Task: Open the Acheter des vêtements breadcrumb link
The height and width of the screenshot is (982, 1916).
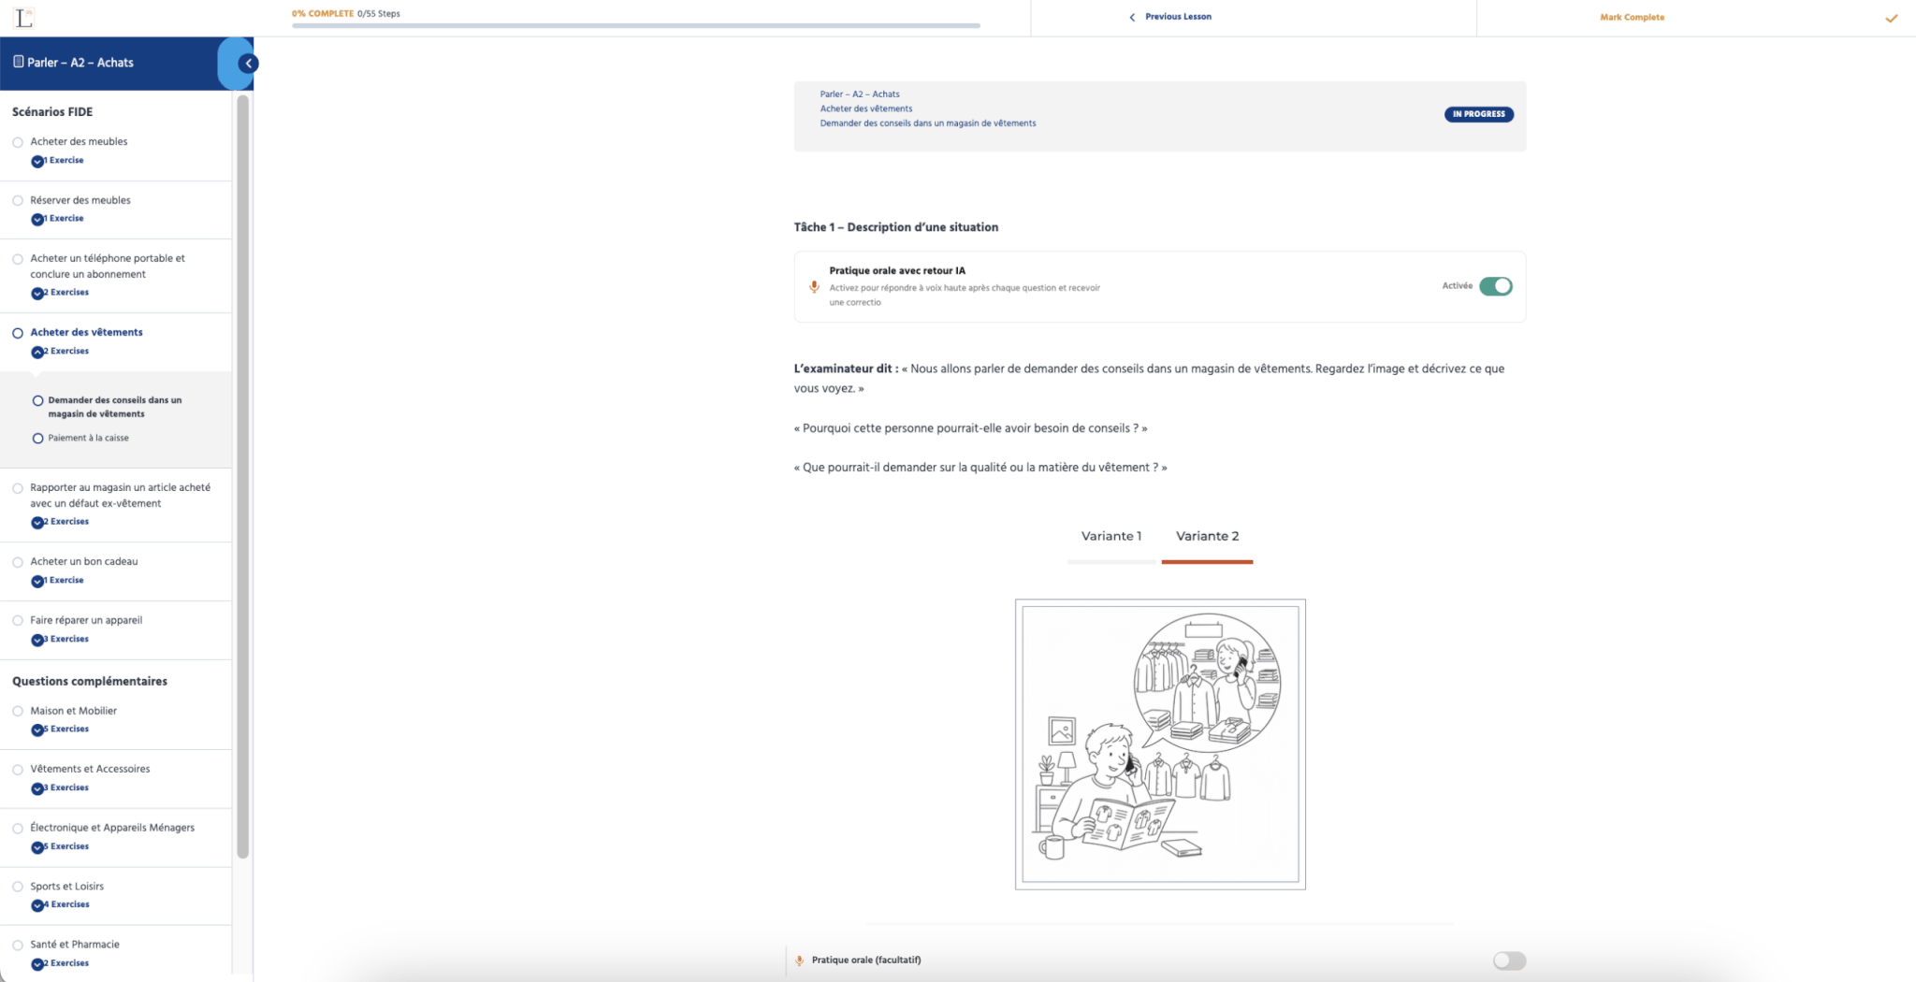Action: (x=866, y=109)
